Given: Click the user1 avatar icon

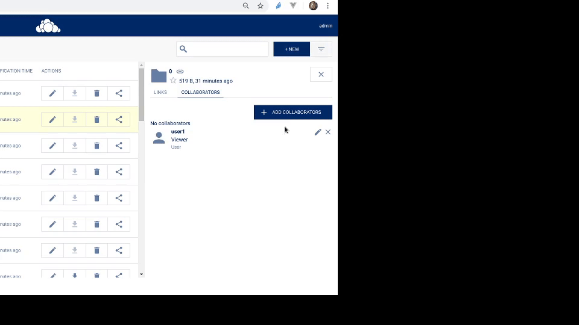Looking at the screenshot, I should tap(159, 138).
